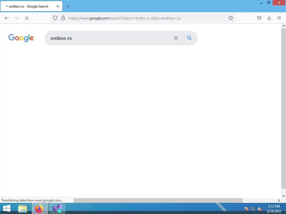Click the forward navigation arrow
This screenshot has width=286, height=214.
(x=17, y=18)
